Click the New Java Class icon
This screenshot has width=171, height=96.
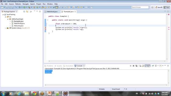[37, 7]
